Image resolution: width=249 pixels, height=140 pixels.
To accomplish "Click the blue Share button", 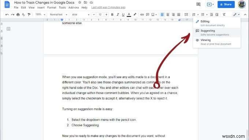I will pyautogui.click(x=226, y=4).
